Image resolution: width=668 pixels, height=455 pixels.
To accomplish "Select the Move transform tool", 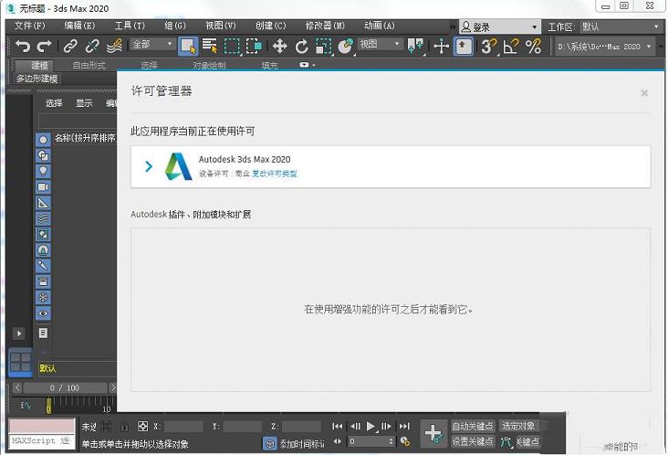I will pos(279,46).
